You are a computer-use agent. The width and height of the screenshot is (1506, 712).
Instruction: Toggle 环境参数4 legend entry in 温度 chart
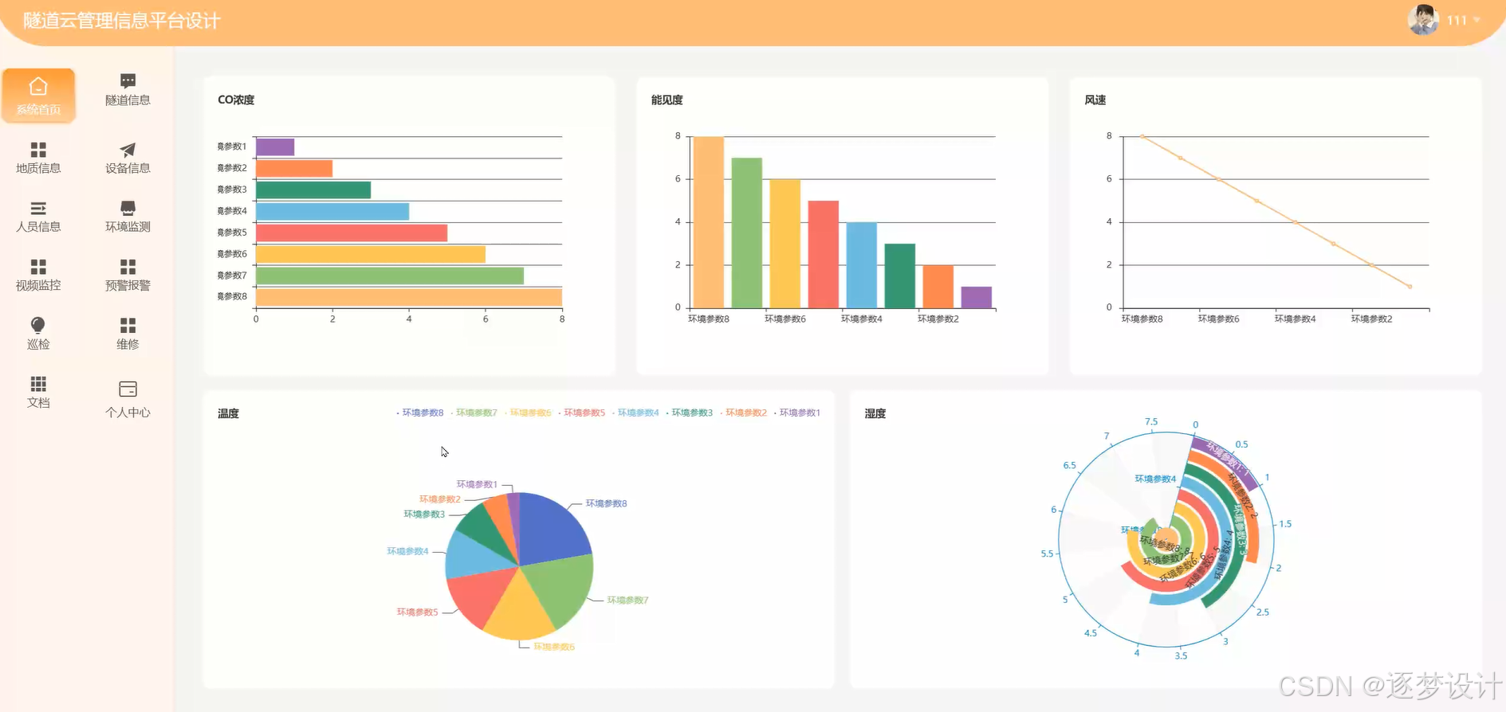pyautogui.click(x=635, y=413)
